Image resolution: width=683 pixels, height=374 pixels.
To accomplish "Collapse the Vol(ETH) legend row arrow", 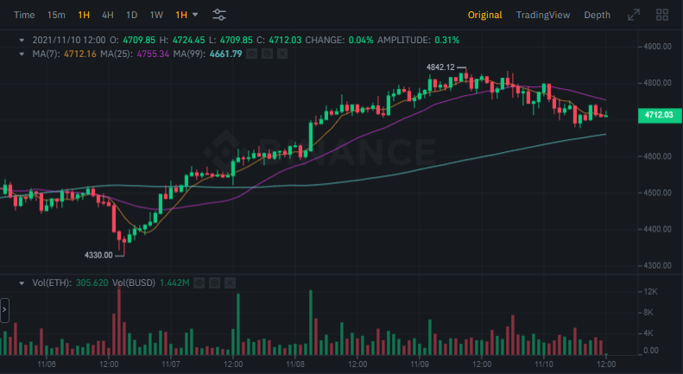I will coord(22,282).
